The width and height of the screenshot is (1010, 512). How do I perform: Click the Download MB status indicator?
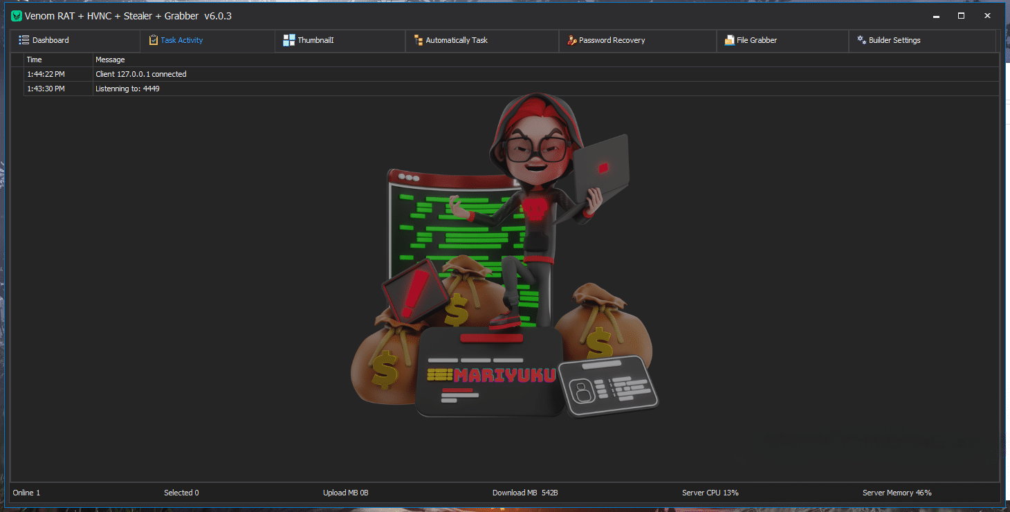point(524,493)
